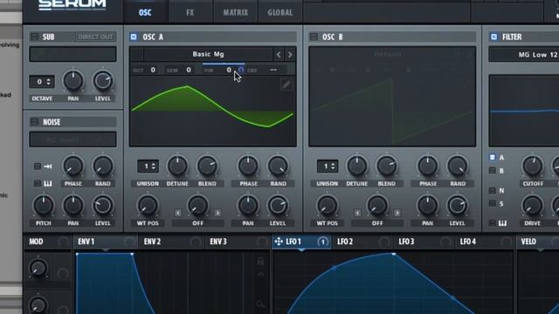Open the MG Low 12 filter type menu
559x314 pixels.
click(524, 54)
